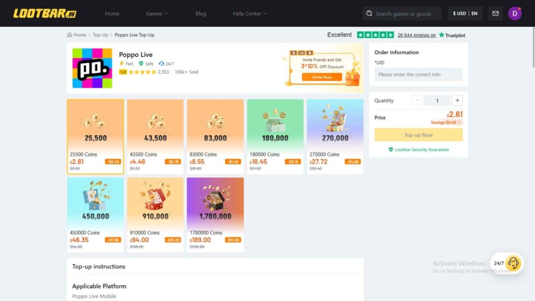The width and height of the screenshot is (535, 301).
Task: Open the Blog menu item
Action: 201,13
